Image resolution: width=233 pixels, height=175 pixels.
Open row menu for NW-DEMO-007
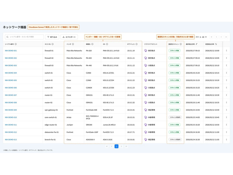[226, 95]
